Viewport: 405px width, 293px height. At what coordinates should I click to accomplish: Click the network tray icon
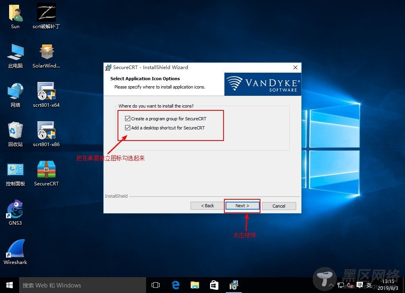coord(340,285)
